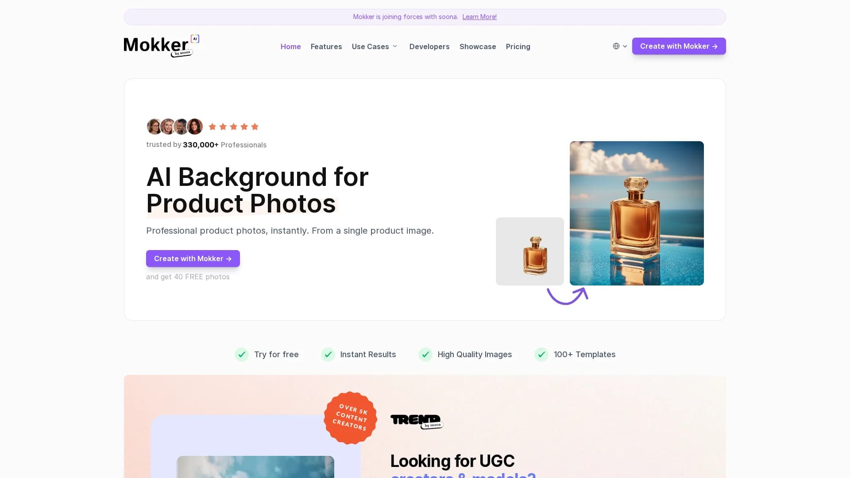Click the 'trusted by 330,000+ Professionals' text
The height and width of the screenshot is (478, 850).
point(206,145)
